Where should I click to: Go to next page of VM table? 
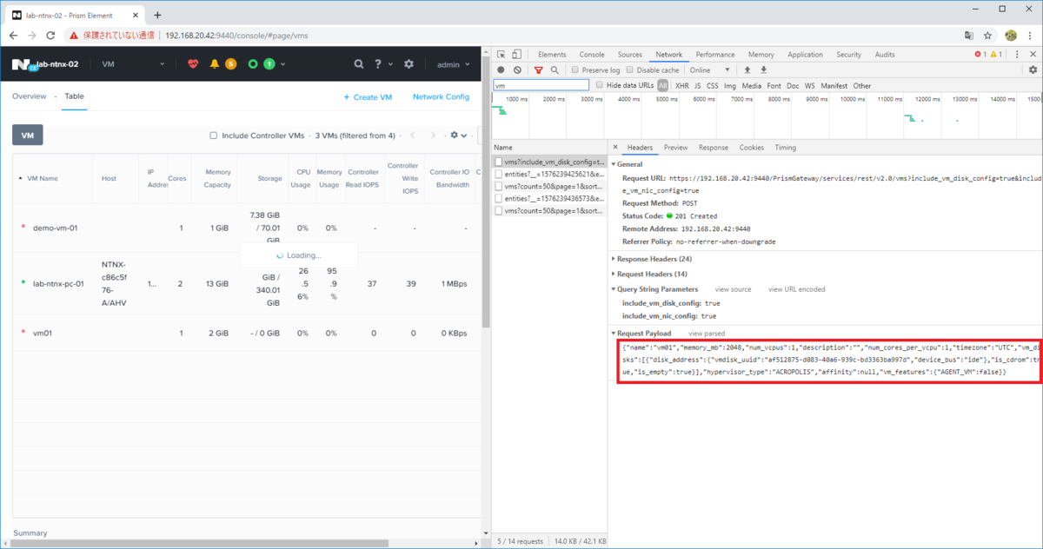tap(434, 136)
